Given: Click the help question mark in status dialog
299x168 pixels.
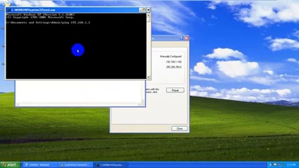Looking at the screenshot, I should pos(181,38).
